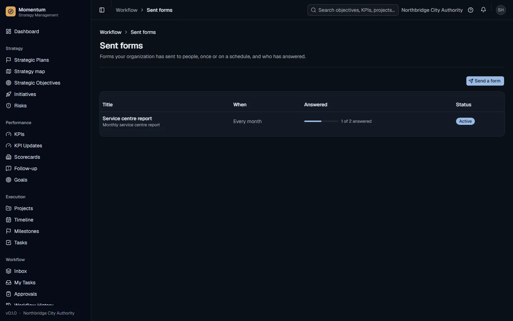Navigate to Tasks
Screen dimensions: 513x321
pos(45,243)
